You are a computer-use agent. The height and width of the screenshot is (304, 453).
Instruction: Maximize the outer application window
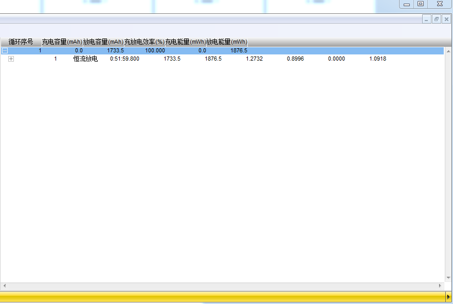421,4
